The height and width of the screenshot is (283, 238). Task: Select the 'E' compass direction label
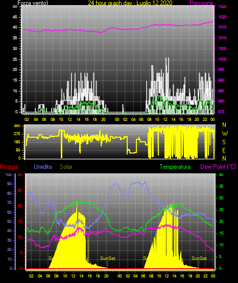point(224,150)
